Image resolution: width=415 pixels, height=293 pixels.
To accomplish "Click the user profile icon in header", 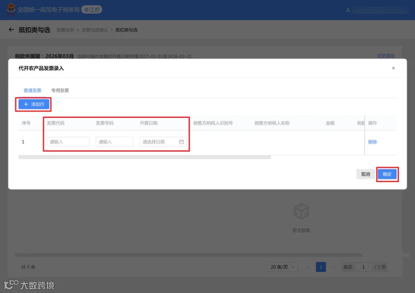I will coord(348,10).
